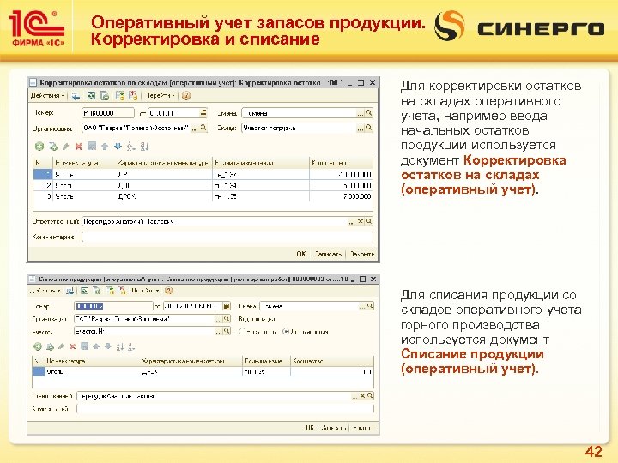Click Номер field in Списание продукции window
618x463 pixels.
pos(113,306)
